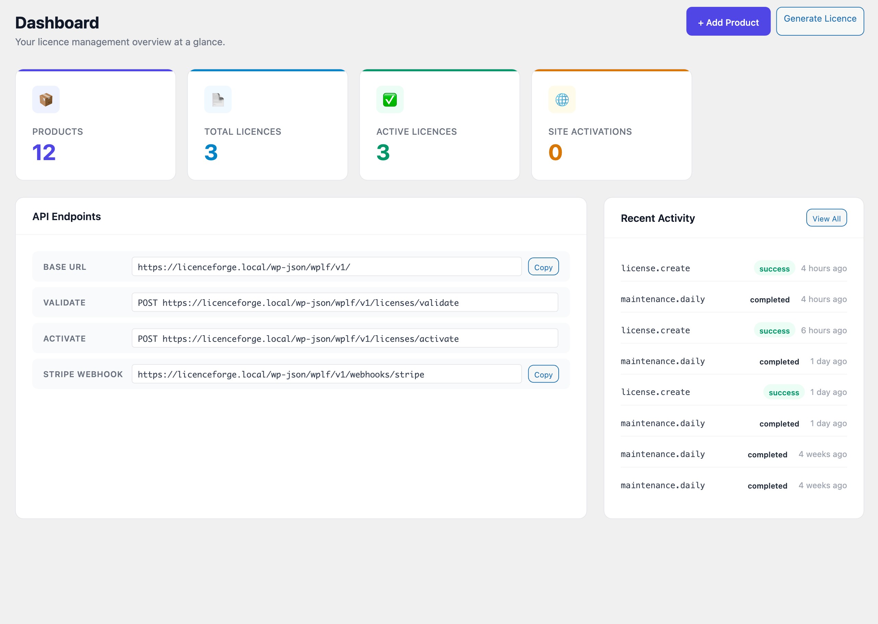This screenshot has width=878, height=624.
Task: Click maintenance.daily from 4 hours ago
Action: [662, 299]
